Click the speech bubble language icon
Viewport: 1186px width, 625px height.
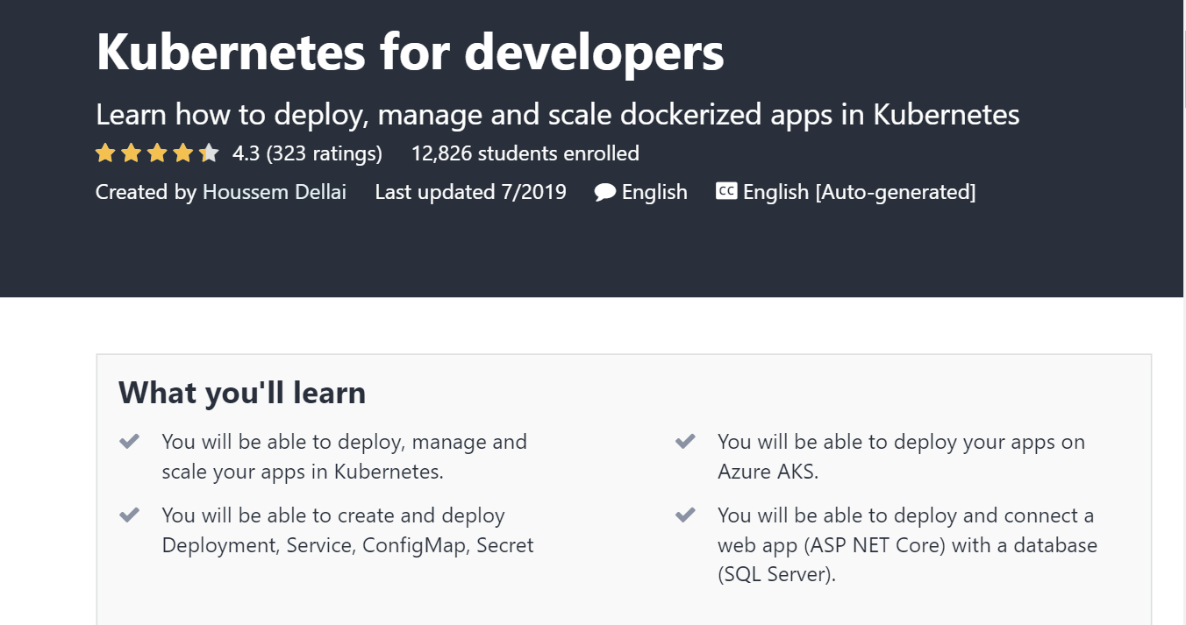[x=604, y=192]
